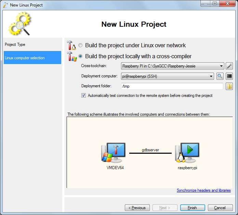Open the SSH terminal icon button
238x215 pixels.
click(229, 76)
